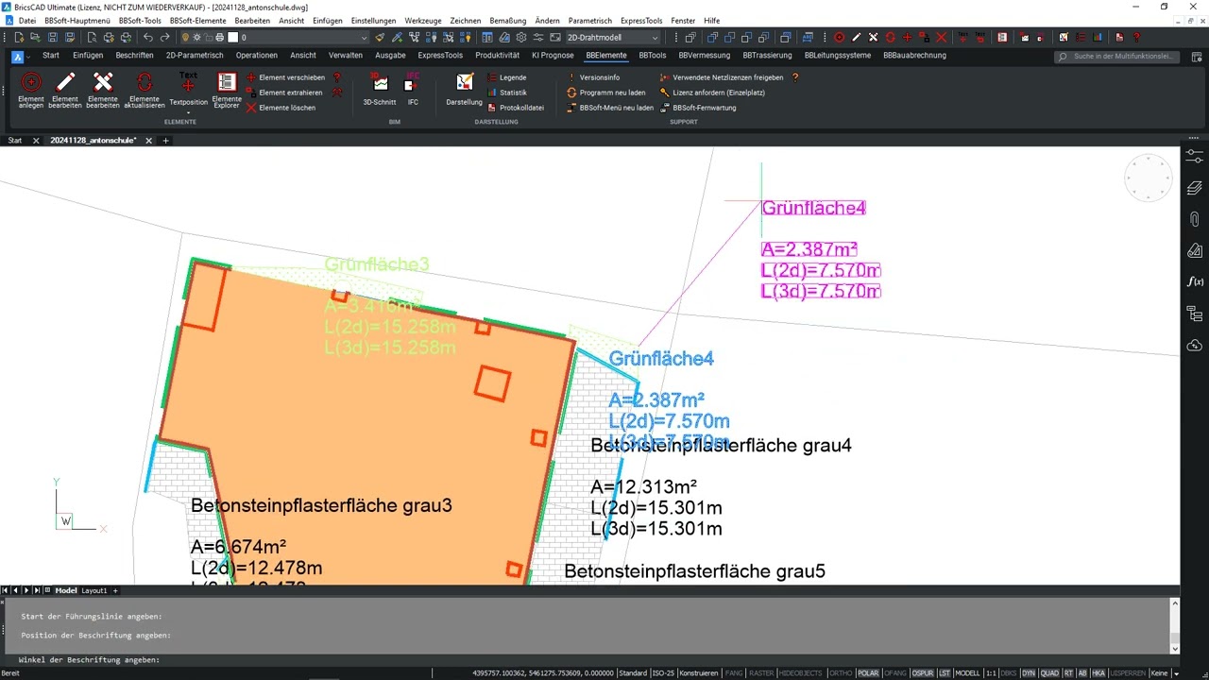Switch to the BBVermessung ribbon tab
The image size is (1209, 680).
[704, 56]
